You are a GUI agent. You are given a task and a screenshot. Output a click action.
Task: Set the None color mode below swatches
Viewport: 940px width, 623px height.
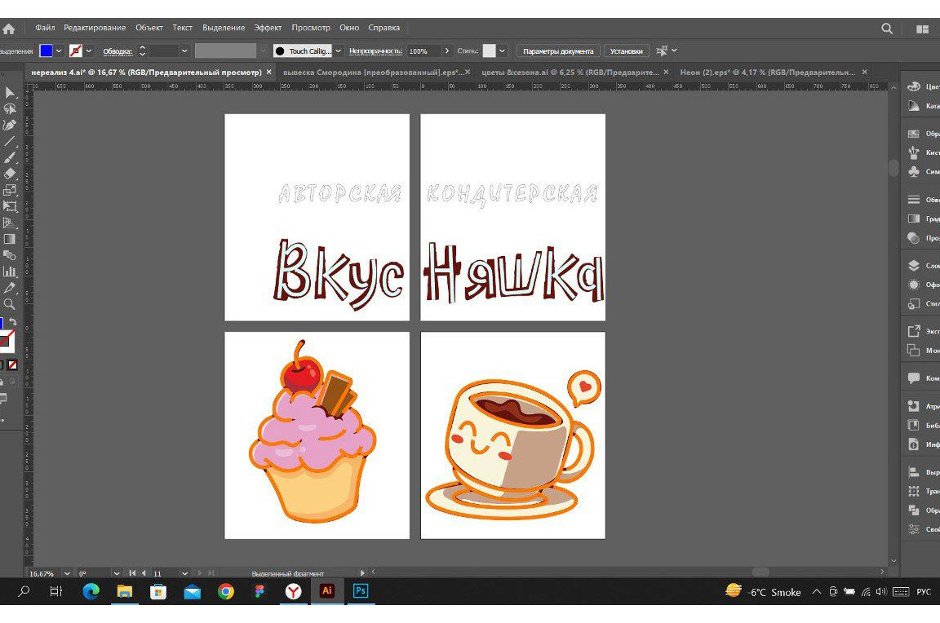pyautogui.click(x=11, y=365)
